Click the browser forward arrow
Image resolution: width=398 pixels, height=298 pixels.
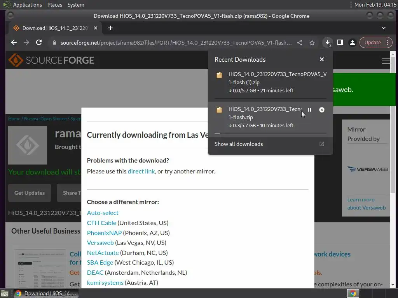[26, 43]
